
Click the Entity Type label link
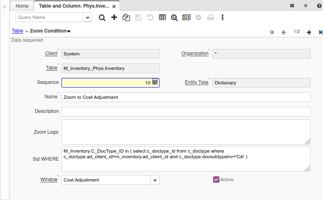(196, 82)
